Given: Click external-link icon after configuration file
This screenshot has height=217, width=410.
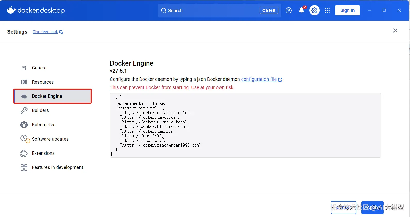Looking at the screenshot, I should [280, 80].
